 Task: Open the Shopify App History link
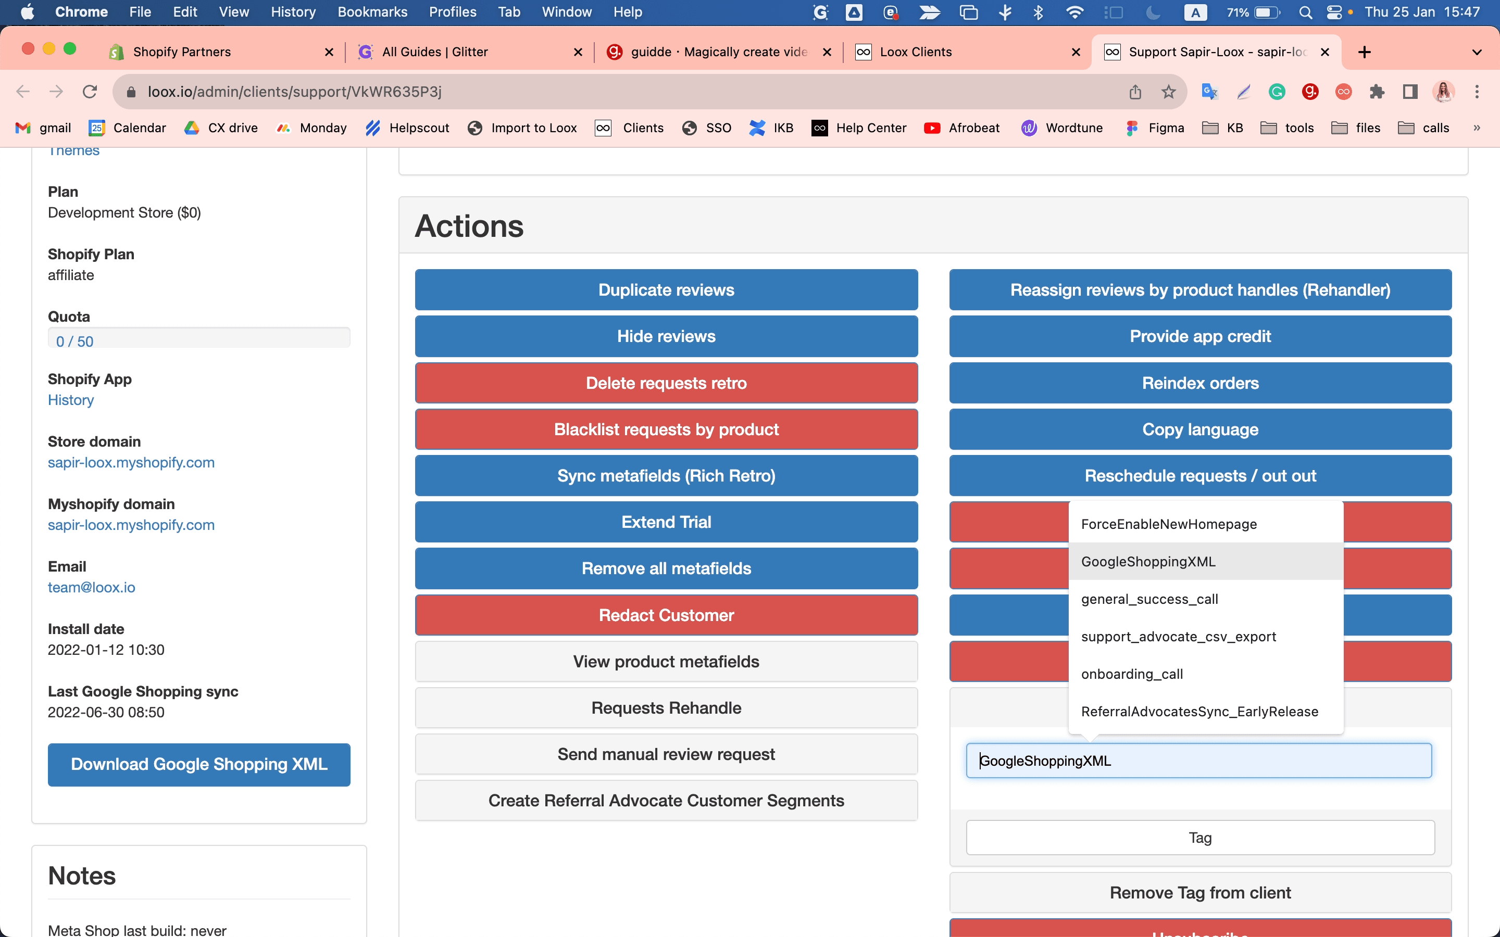pyautogui.click(x=71, y=400)
